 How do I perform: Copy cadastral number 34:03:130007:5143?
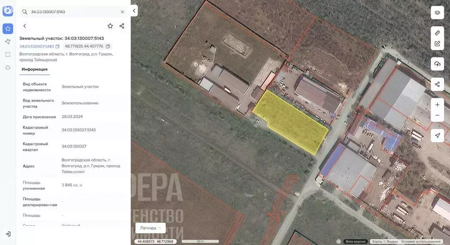click(x=58, y=47)
